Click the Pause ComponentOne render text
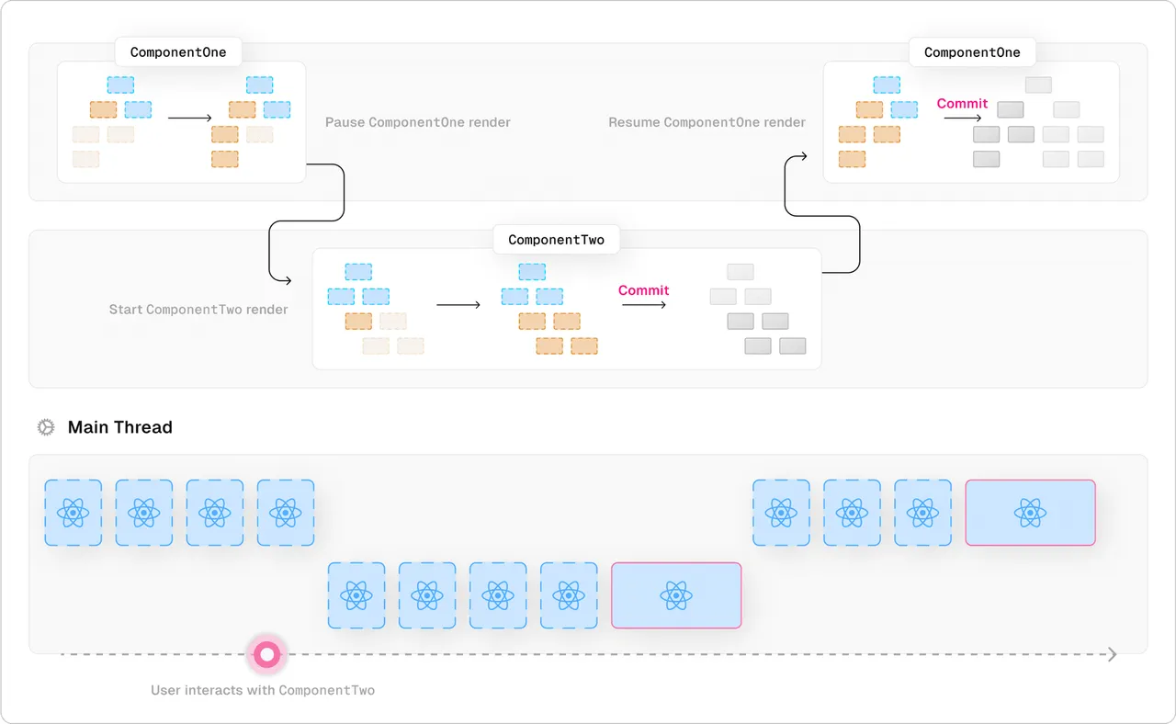Image resolution: width=1176 pixels, height=724 pixels. 418,122
